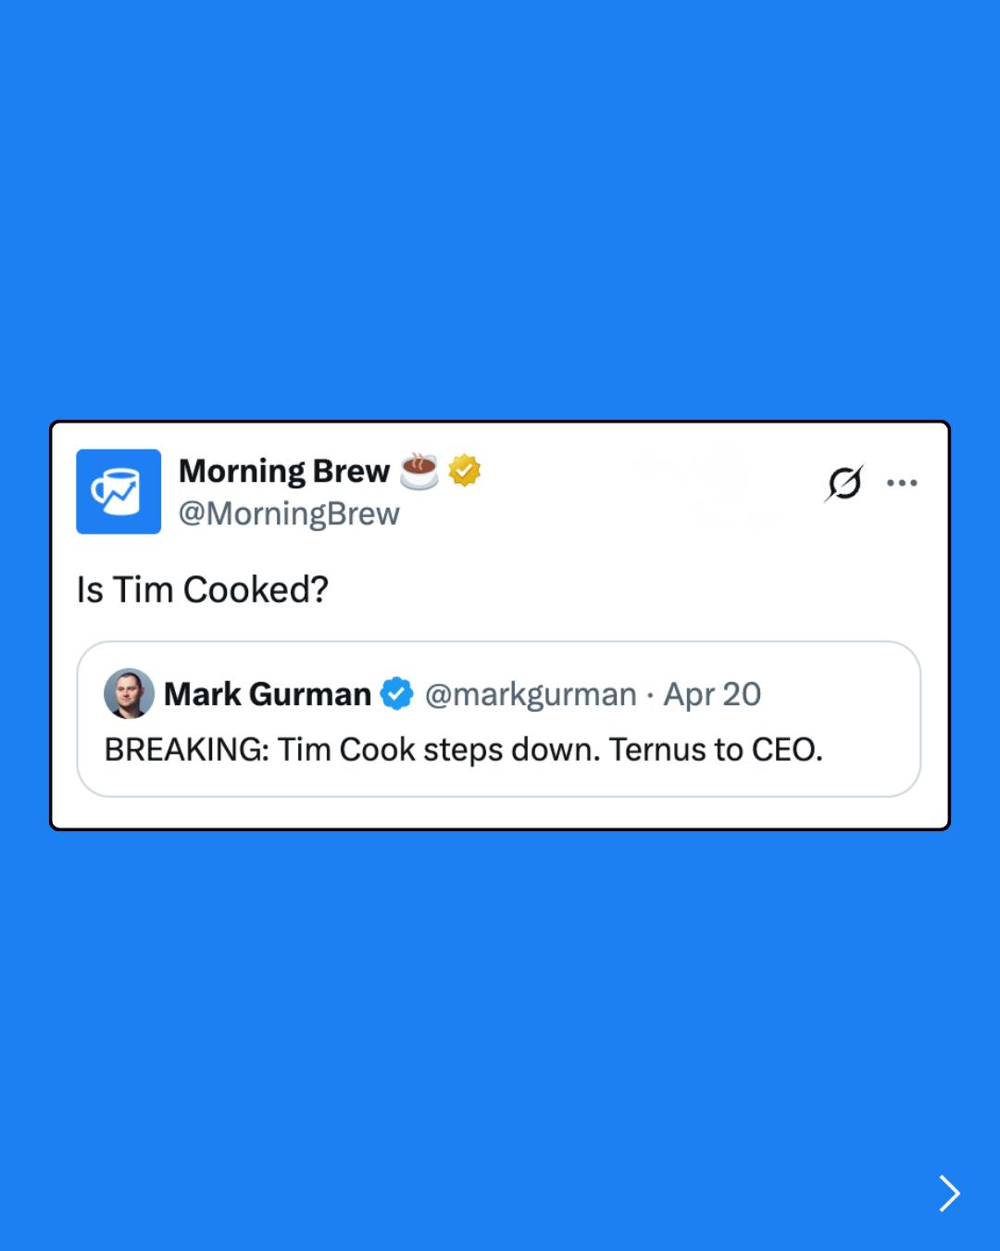Click the gold verified badge

465,471
